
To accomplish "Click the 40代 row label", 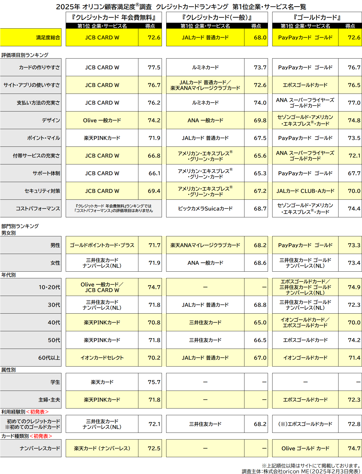I will coord(31,322).
